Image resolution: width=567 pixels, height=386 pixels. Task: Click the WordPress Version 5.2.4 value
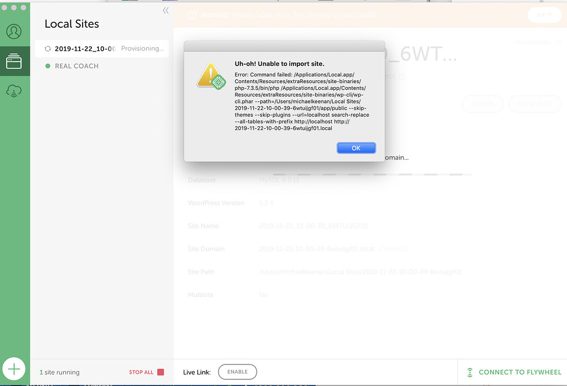tap(266, 203)
